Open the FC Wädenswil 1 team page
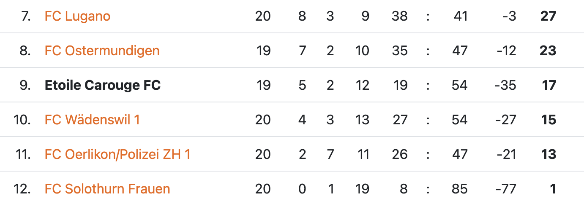 [x=92, y=120]
